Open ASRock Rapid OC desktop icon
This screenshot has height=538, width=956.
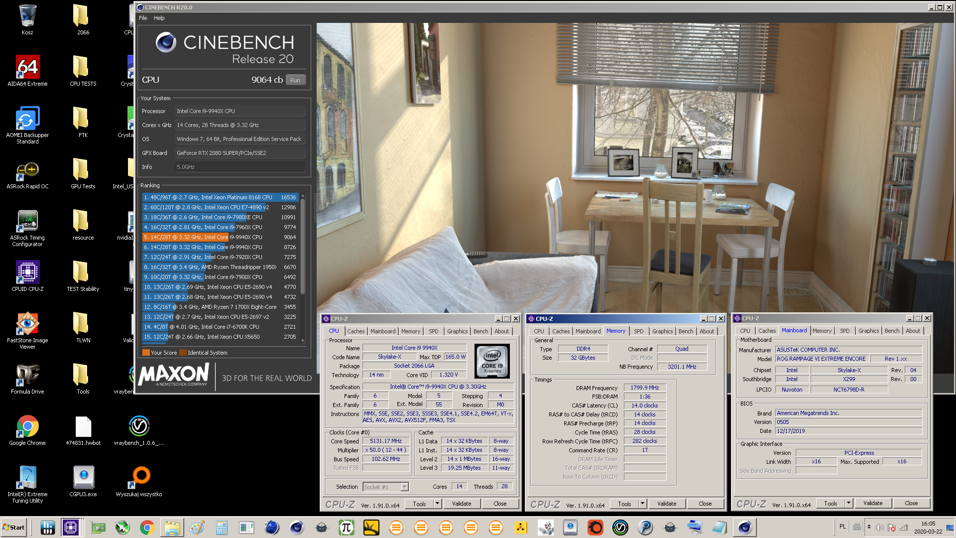[x=27, y=175]
